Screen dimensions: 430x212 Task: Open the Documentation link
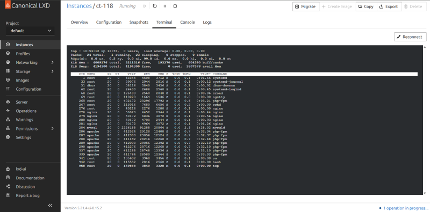point(30,178)
